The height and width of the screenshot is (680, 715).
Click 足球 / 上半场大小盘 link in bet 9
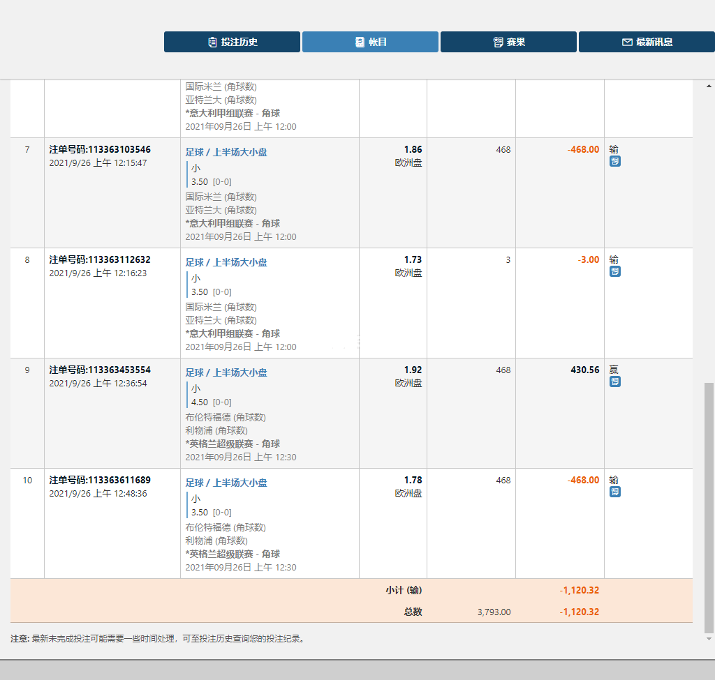226,372
